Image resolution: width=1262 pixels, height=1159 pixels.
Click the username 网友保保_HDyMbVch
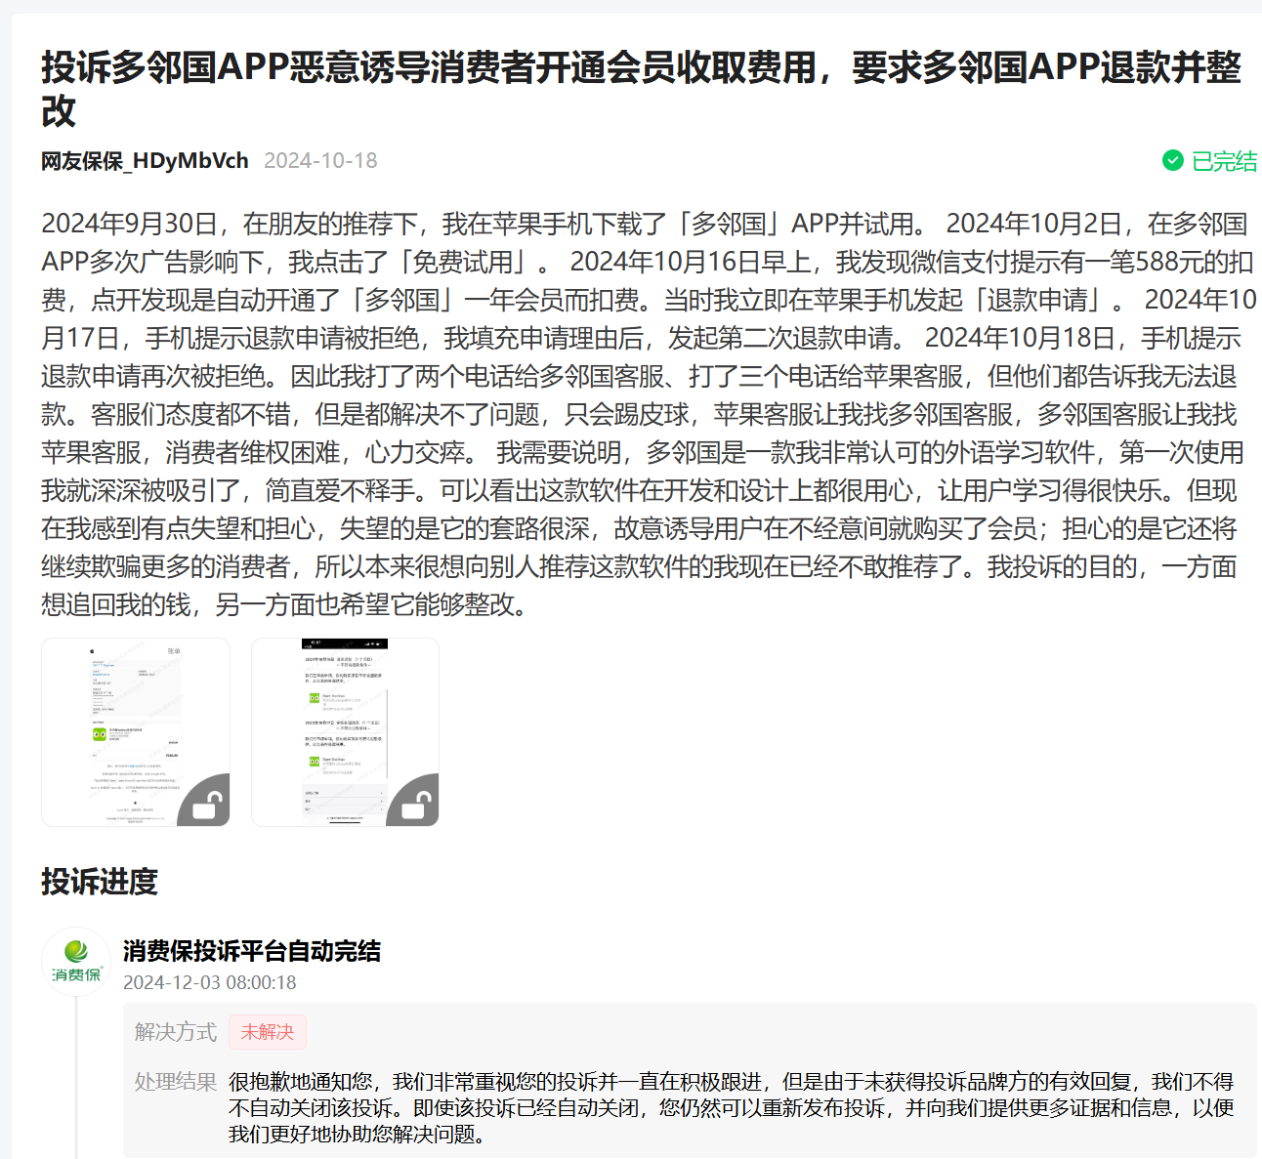click(145, 161)
